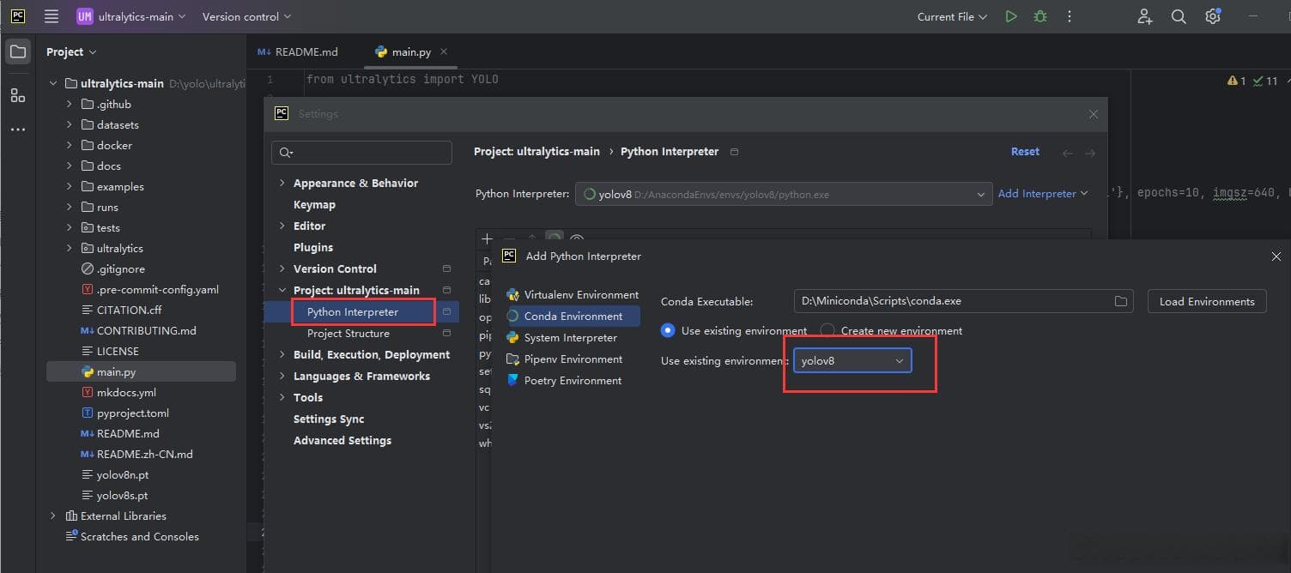Run the current file with green play icon
Screen dimensions: 1291x573
pyautogui.click(x=1011, y=16)
